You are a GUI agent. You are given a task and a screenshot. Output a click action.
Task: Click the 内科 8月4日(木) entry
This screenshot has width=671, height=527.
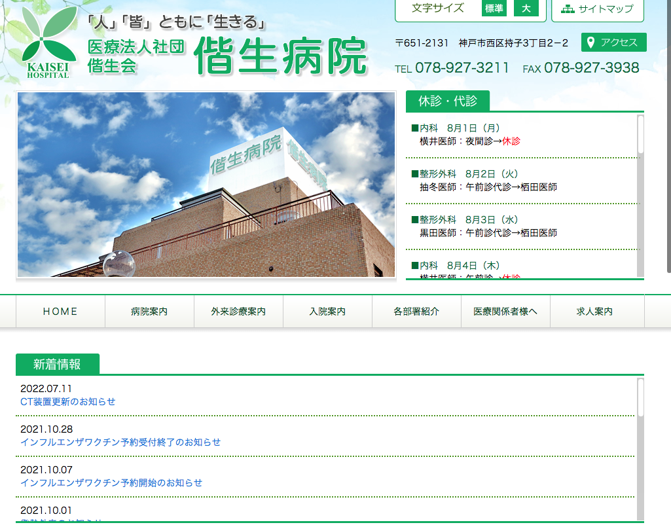[x=456, y=265]
